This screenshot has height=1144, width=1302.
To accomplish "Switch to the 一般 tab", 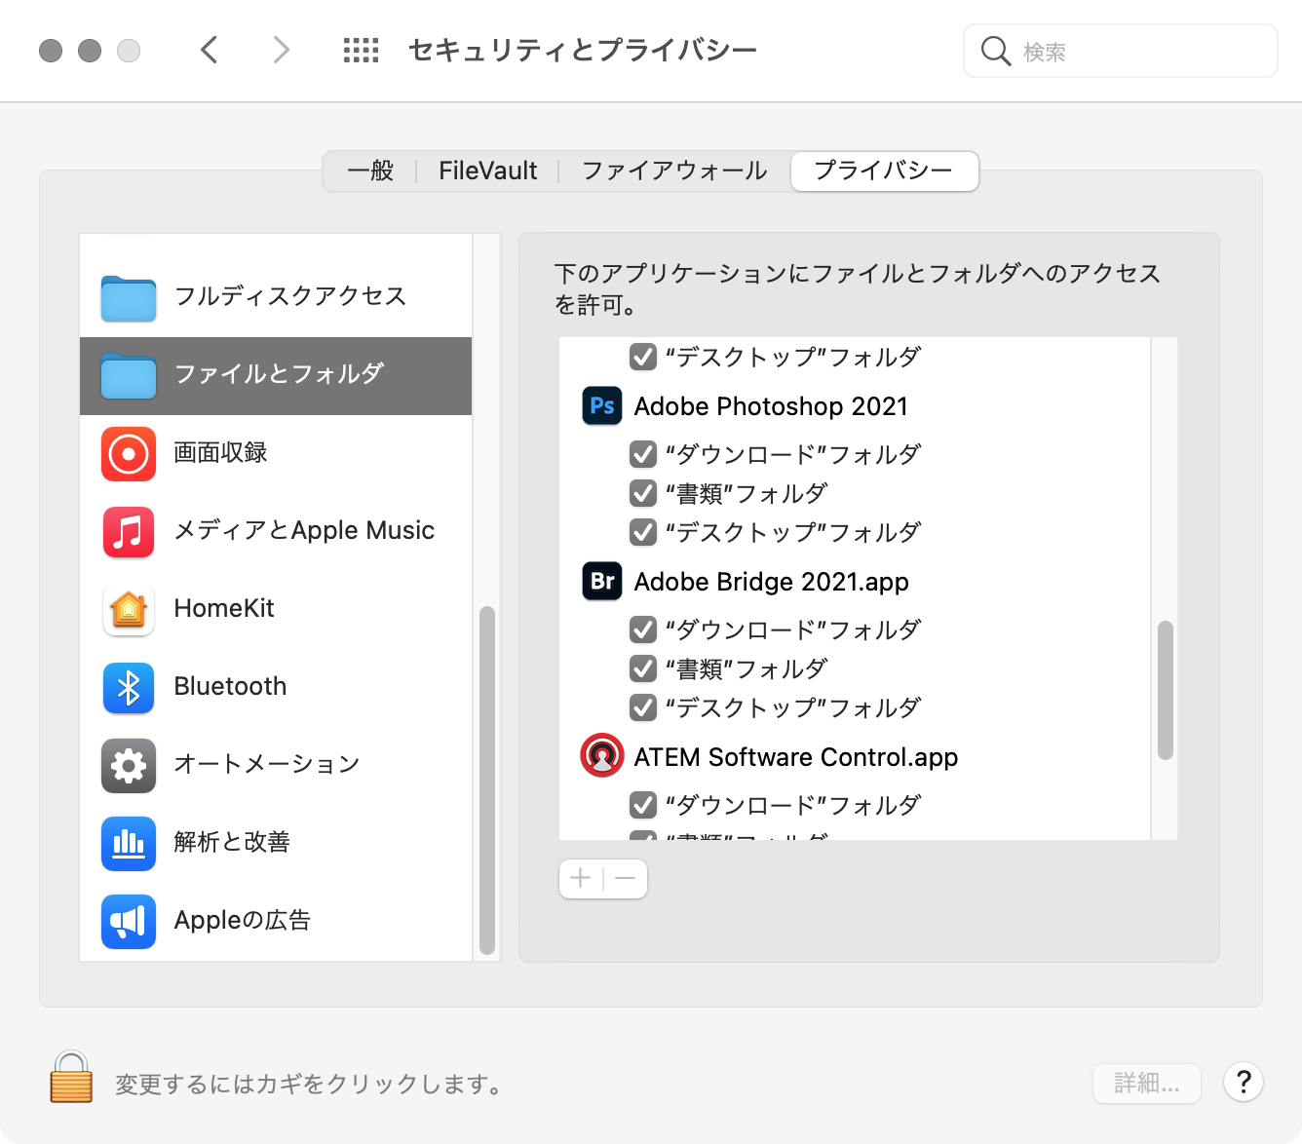I will (370, 172).
